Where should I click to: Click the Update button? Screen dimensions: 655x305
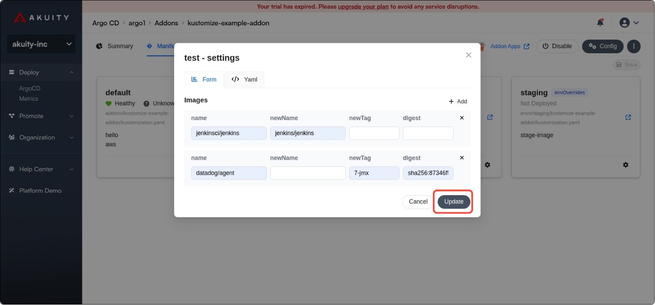click(x=454, y=202)
